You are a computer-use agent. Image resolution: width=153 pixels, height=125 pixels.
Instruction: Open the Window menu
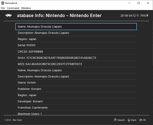coord(26,8)
